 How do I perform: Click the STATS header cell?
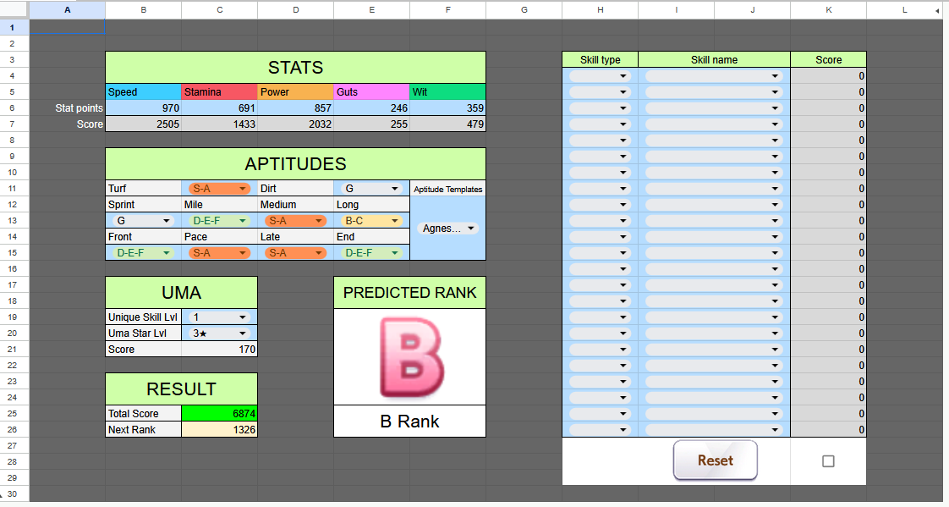click(295, 67)
